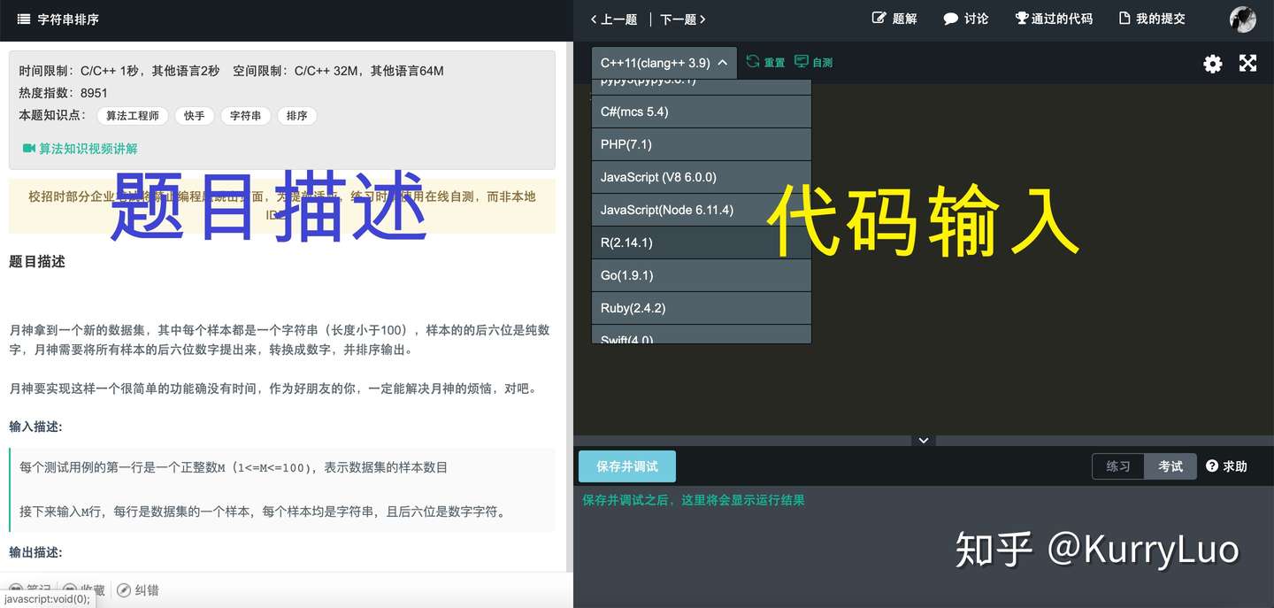Click the user avatar in top right

(x=1242, y=19)
